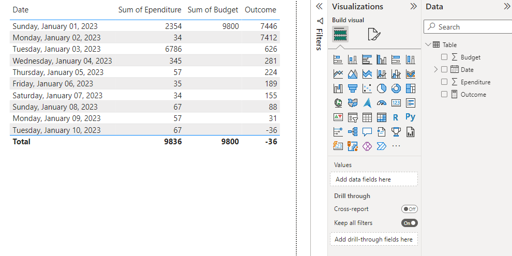512x256 pixels.
Task: Check the Ependiture field checkbox
Action: point(444,82)
